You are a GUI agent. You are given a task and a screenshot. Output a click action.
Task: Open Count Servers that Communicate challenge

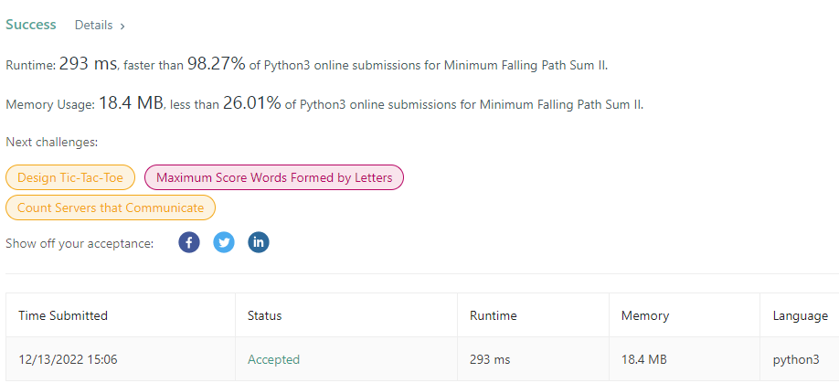pos(111,207)
